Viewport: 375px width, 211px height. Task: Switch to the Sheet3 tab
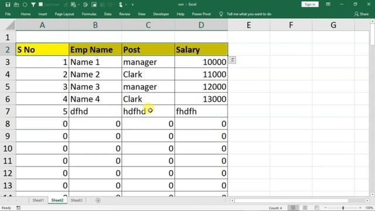point(76,200)
